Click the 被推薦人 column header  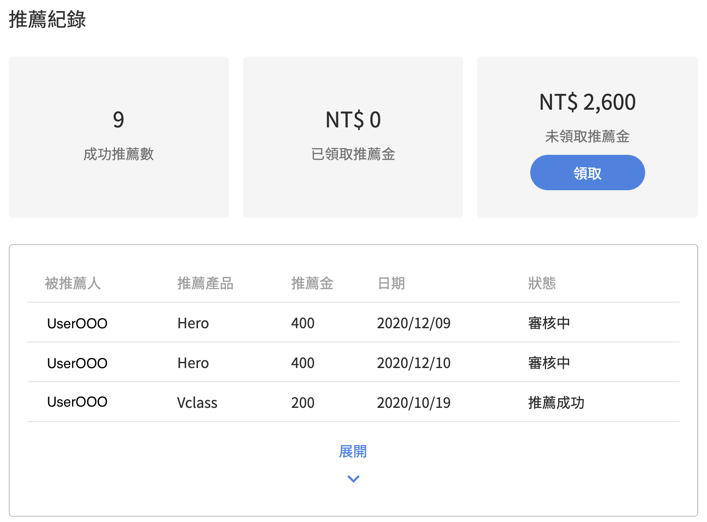[73, 283]
